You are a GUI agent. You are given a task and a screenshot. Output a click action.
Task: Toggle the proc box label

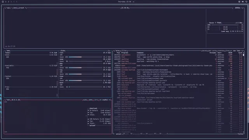(117, 51)
